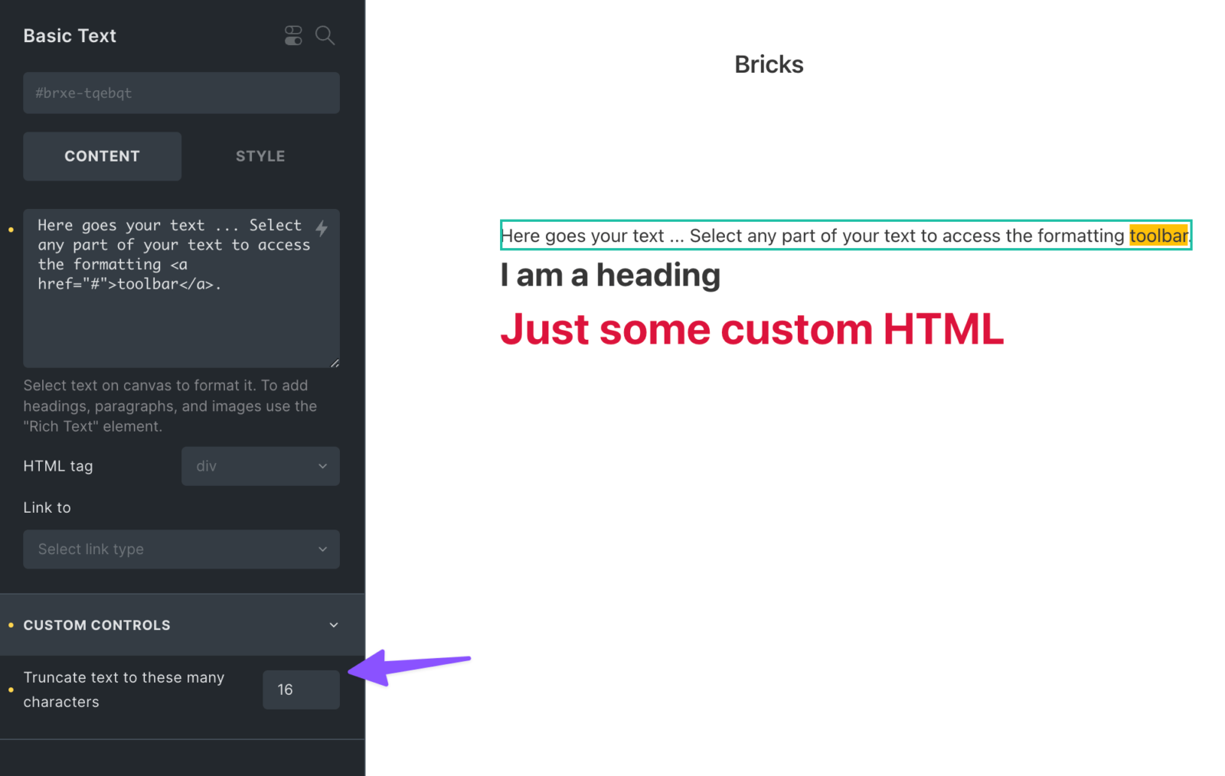Click the 'toolbar' link in canvas text

(1158, 236)
